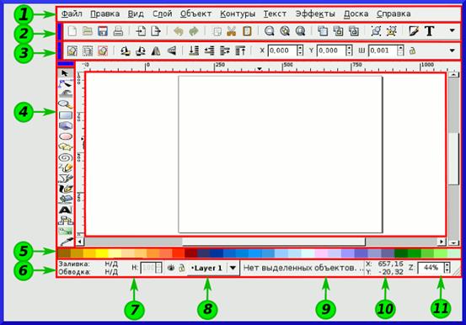This screenshot has height=325, width=466.
Task: Redo the action via toolbar arrow
Action: point(194,31)
